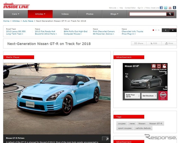Open the Inside Line YouTube icon
The image size is (180, 143).
click(170, 8)
